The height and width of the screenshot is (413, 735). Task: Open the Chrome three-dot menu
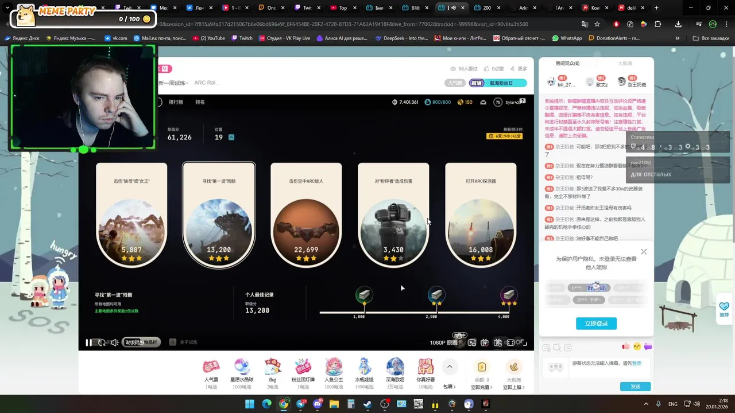click(726, 24)
